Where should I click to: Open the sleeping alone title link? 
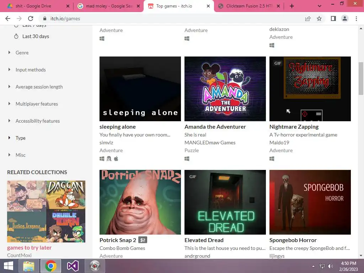point(117,127)
